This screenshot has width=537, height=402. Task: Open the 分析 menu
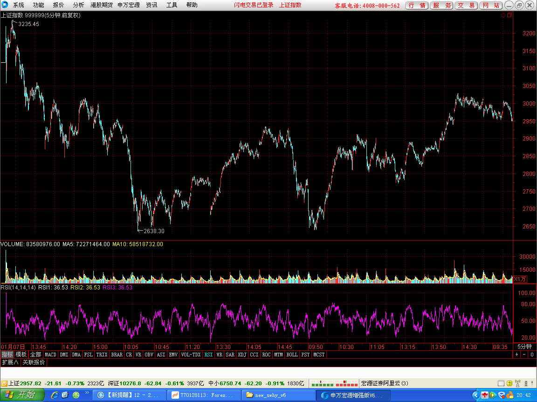pyautogui.click(x=78, y=5)
